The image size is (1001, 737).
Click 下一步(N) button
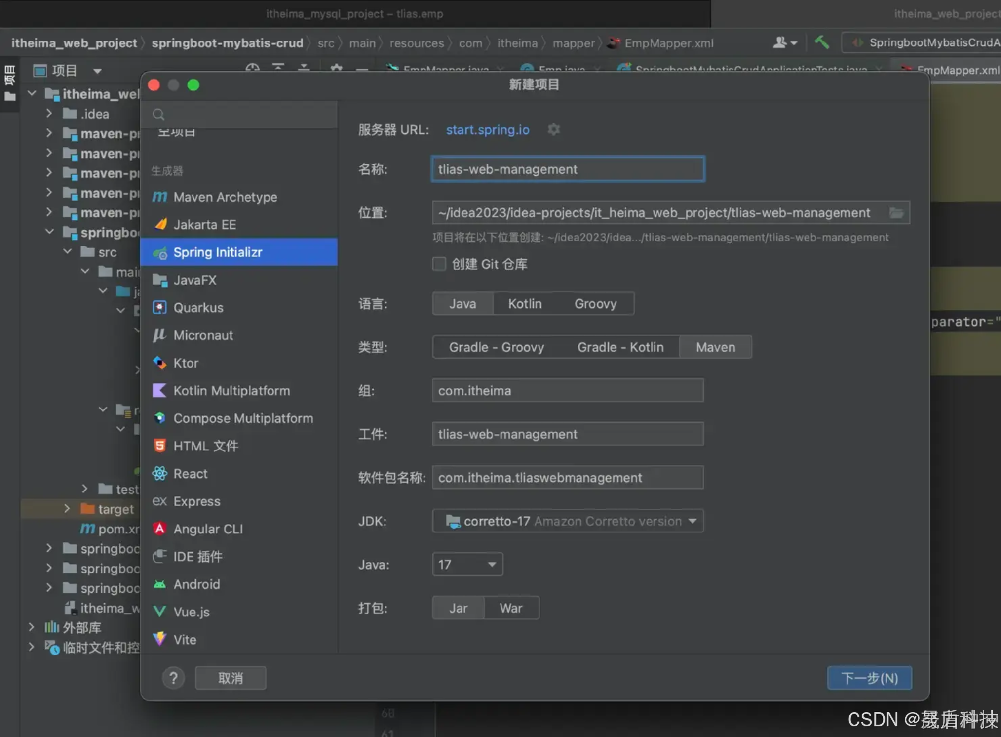[869, 678]
